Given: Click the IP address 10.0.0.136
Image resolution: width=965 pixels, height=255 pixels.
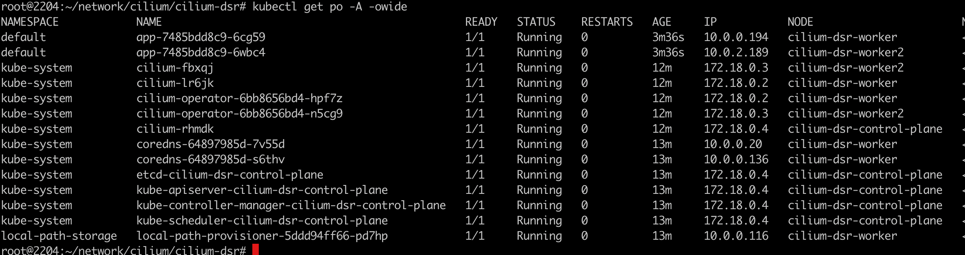Looking at the screenshot, I should [x=736, y=159].
